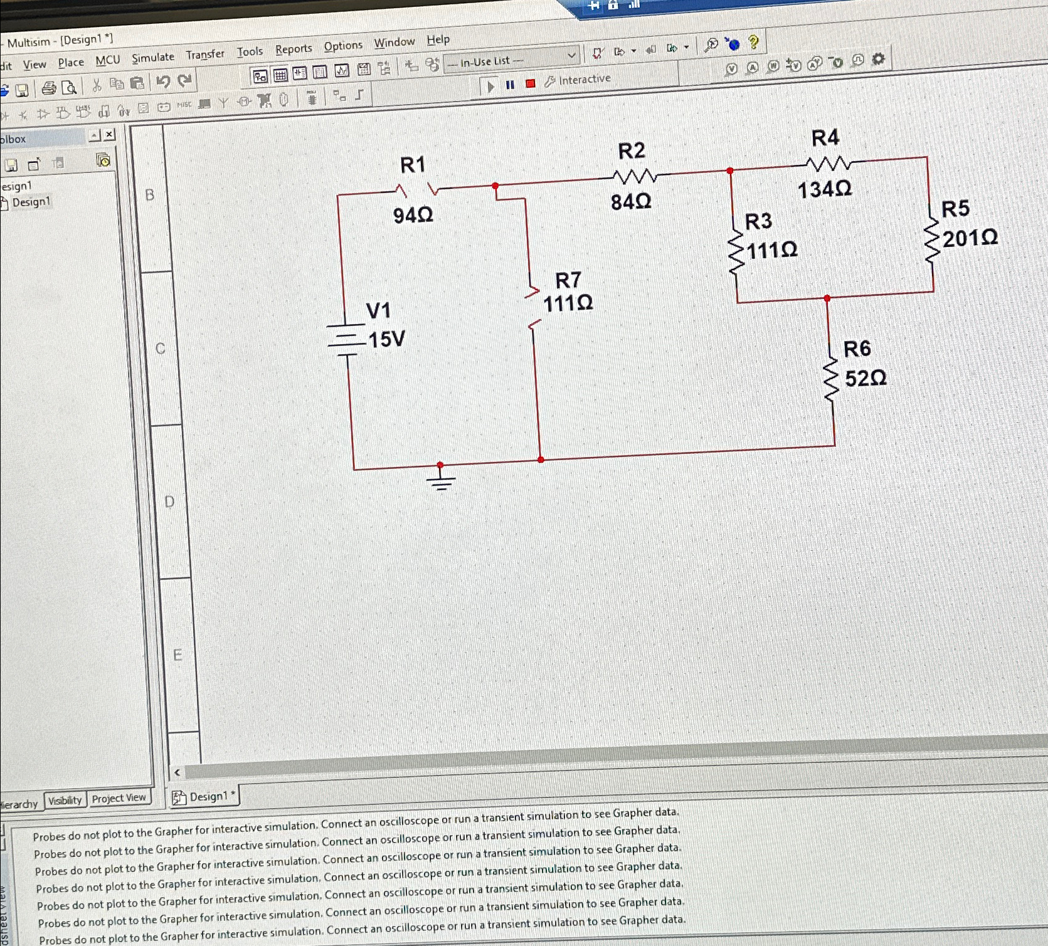This screenshot has width=1048, height=946.
Task: Stop the simulation with red square
Action: 531,83
